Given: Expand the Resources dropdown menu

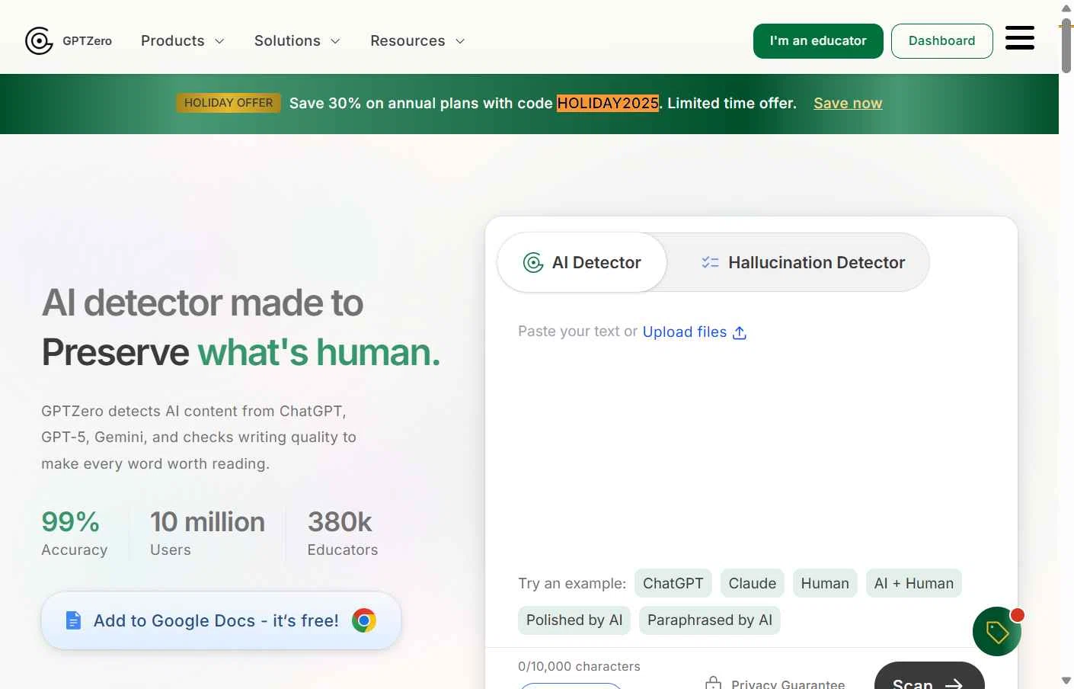Looking at the screenshot, I should click(417, 41).
